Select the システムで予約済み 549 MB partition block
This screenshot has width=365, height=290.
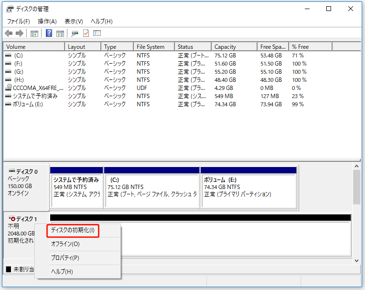tap(76, 187)
